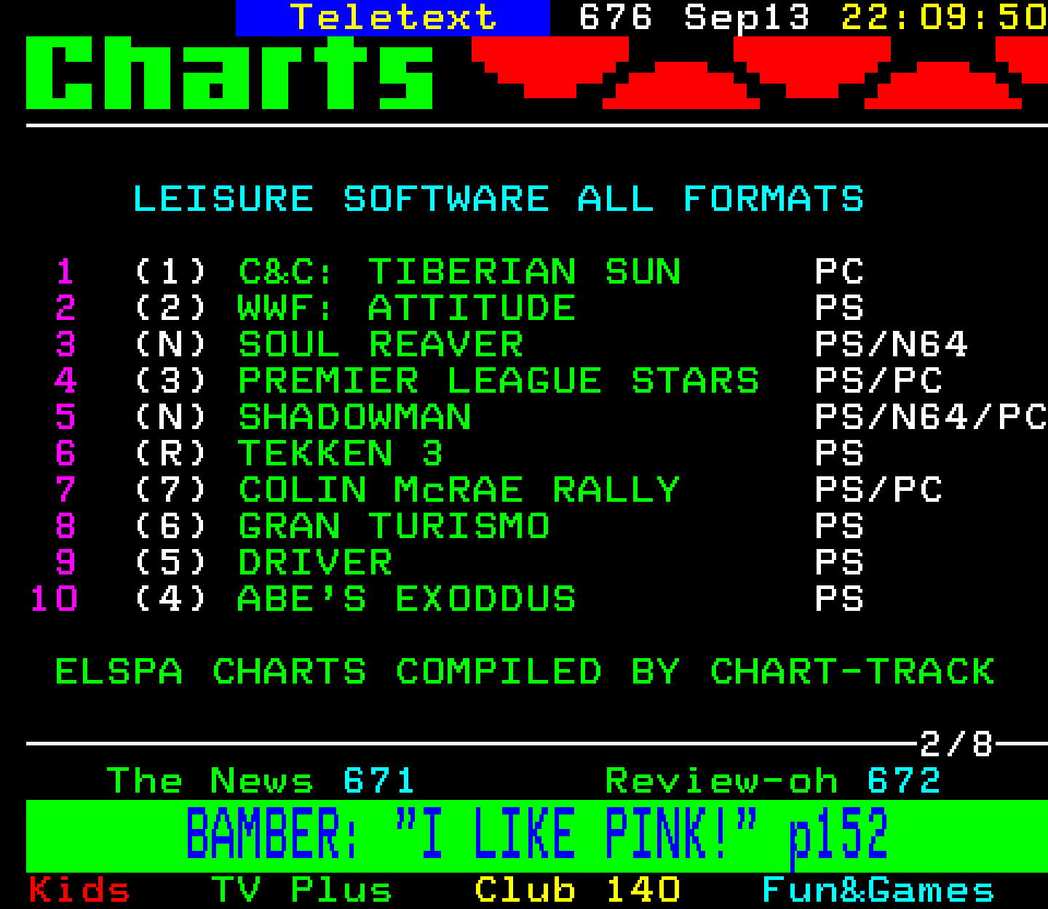Click magenta rank 2 beside WWF: Attitude
The width and height of the screenshot is (1048, 909).
[x=65, y=308]
